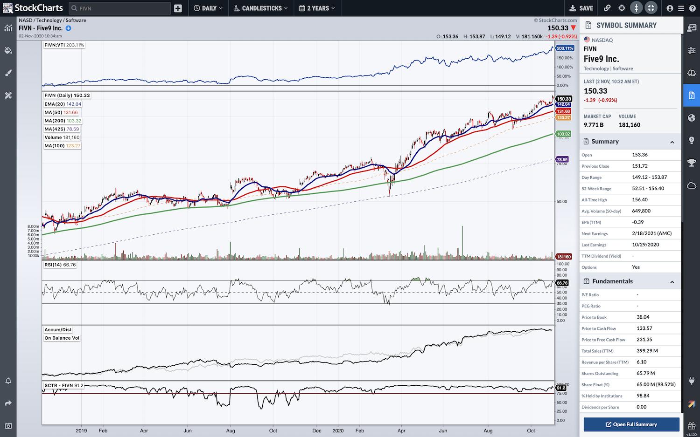Collapse the Fundamentals section
Screen dimensions: 700x437
coord(672,282)
